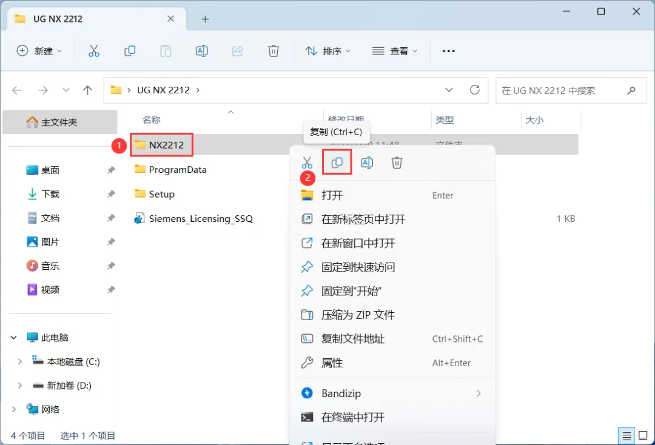Add a new tab with plus button

(x=205, y=19)
